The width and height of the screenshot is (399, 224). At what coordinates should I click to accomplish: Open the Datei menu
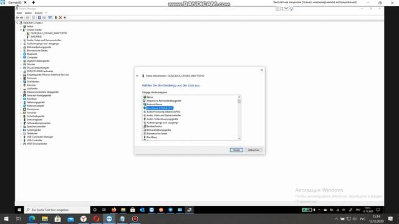(19, 12)
